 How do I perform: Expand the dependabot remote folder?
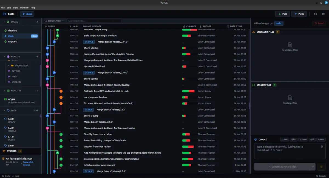click(x=8, y=65)
